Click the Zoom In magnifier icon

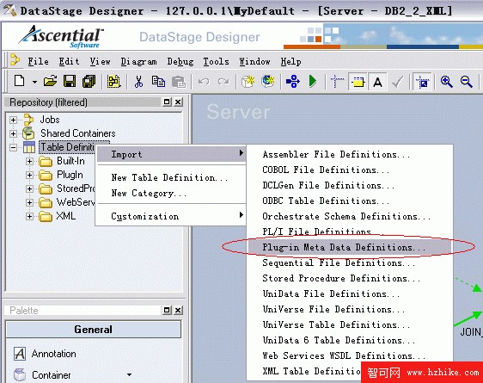click(446, 82)
